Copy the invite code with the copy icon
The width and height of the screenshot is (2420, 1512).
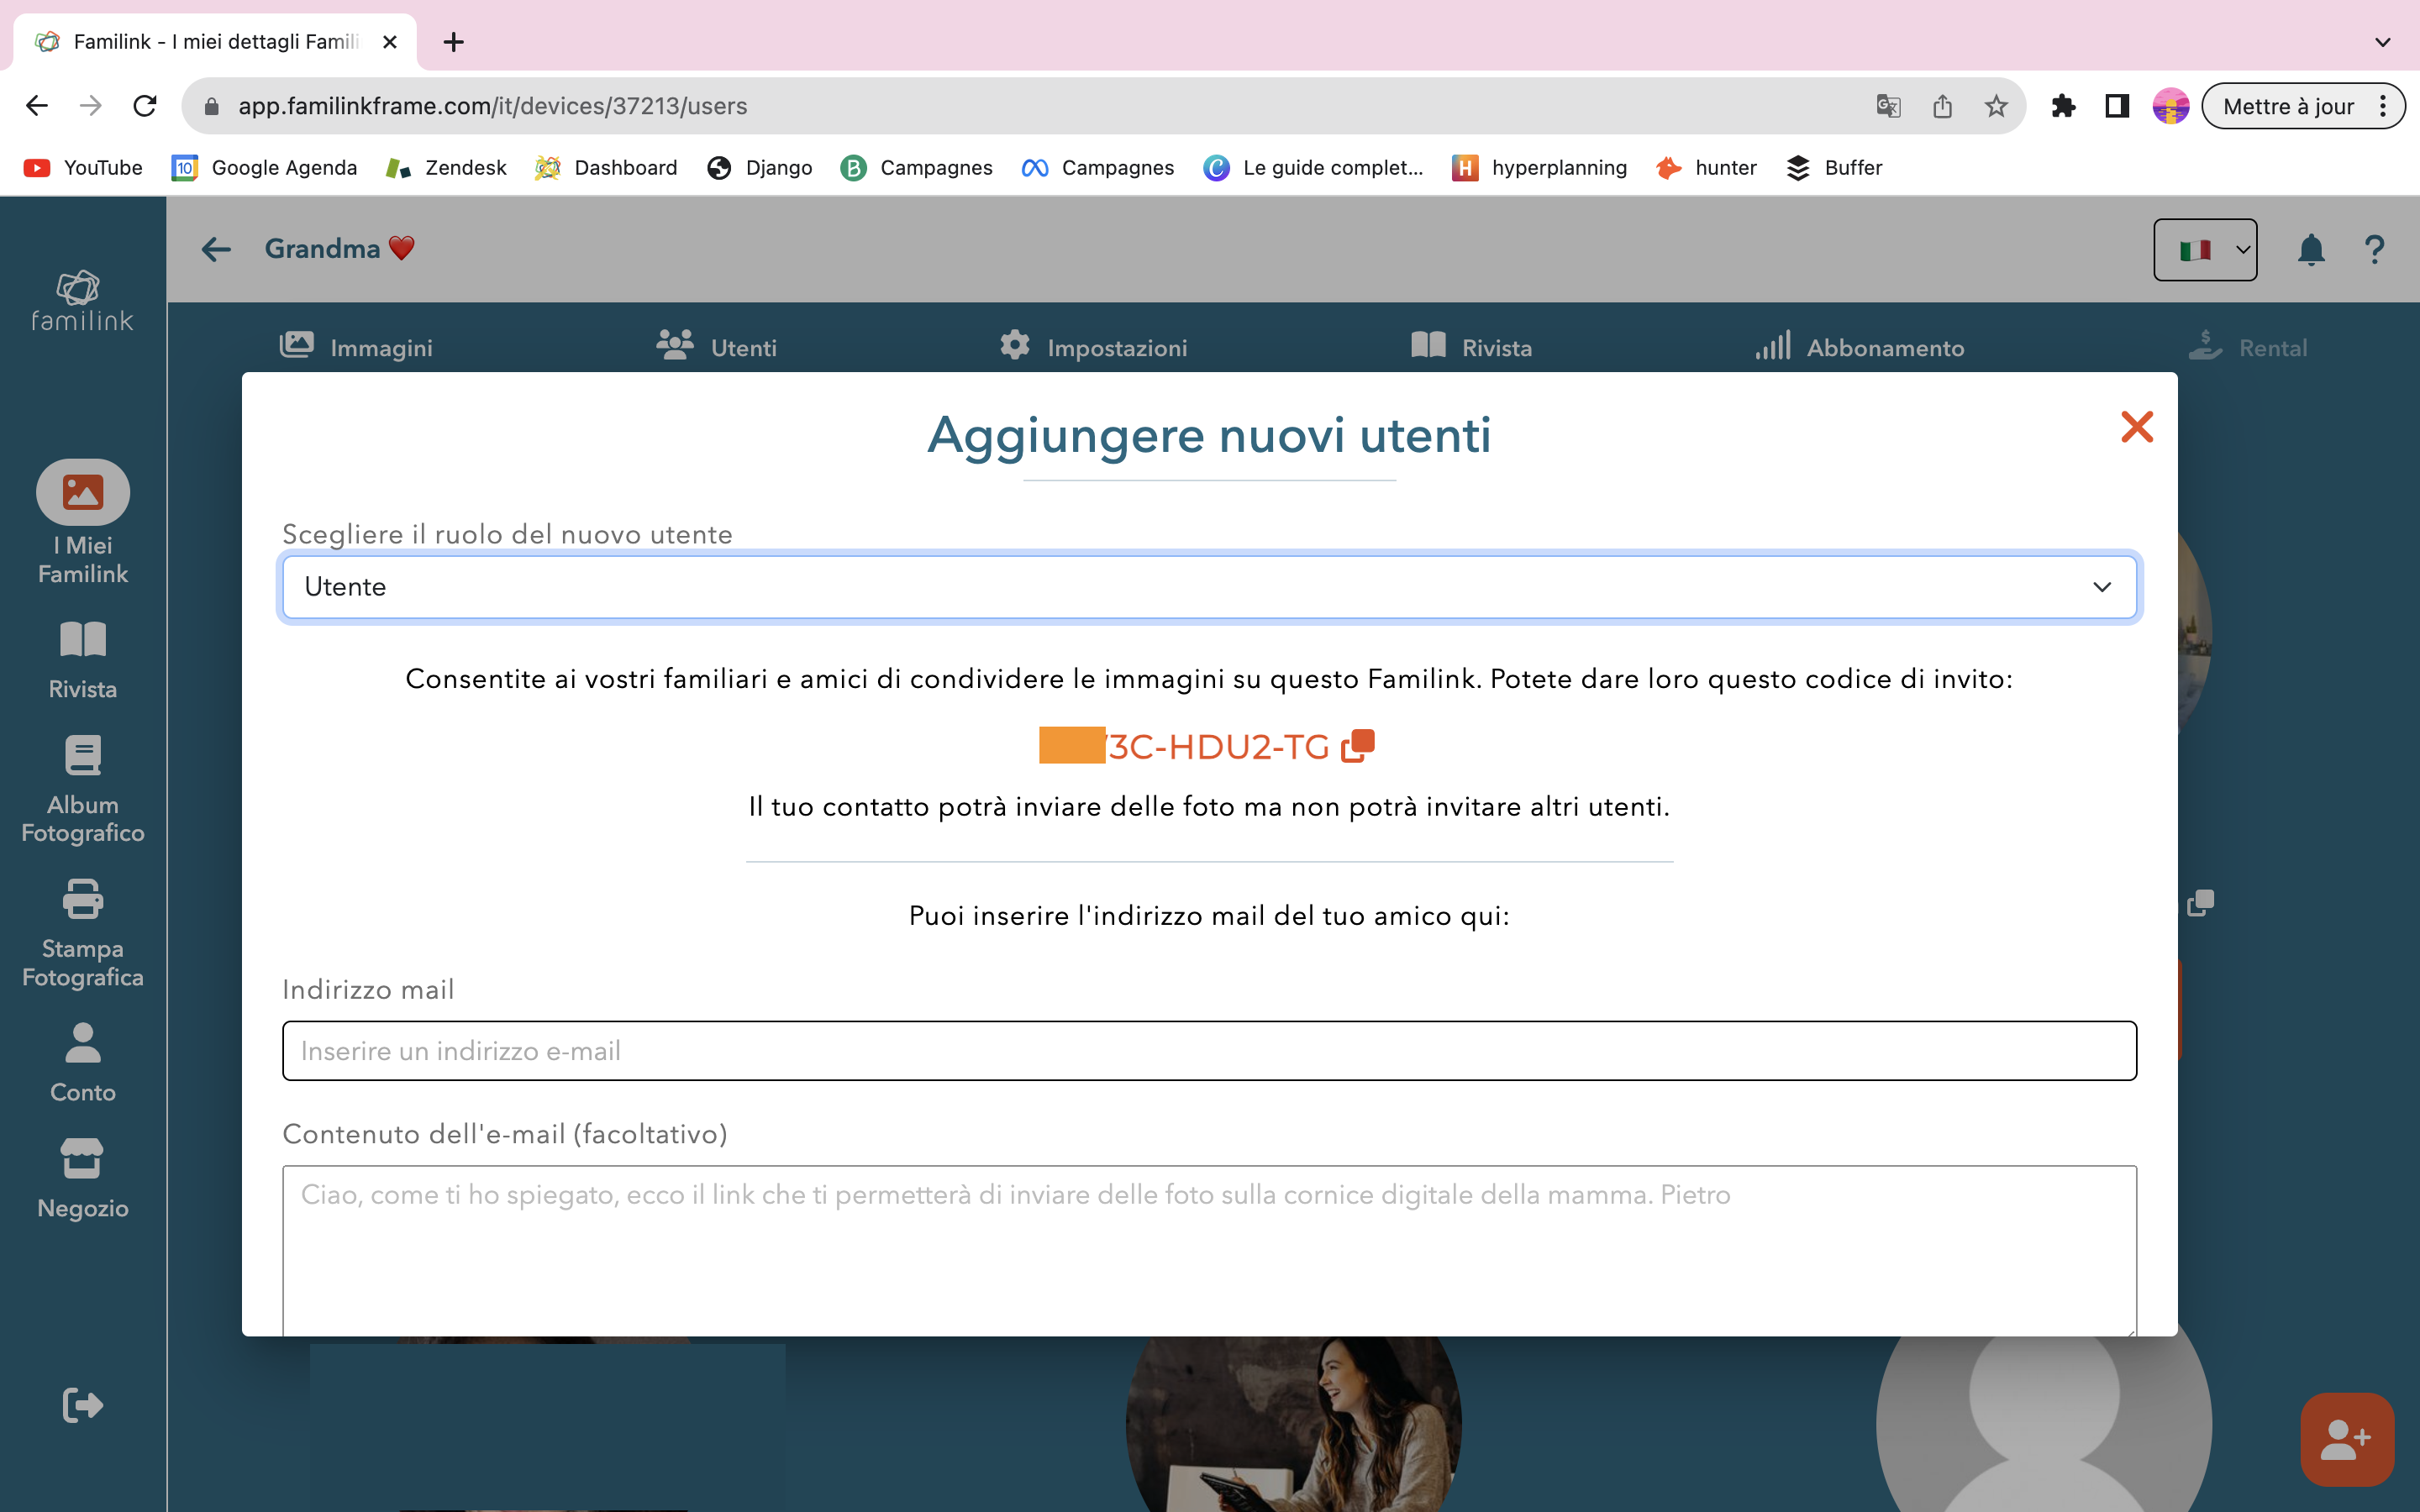click(x=1358, y=746)
